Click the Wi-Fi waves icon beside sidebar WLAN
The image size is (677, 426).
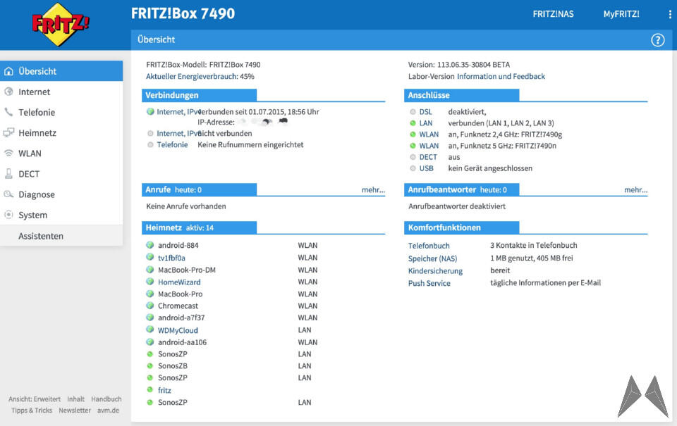point(8,153)
